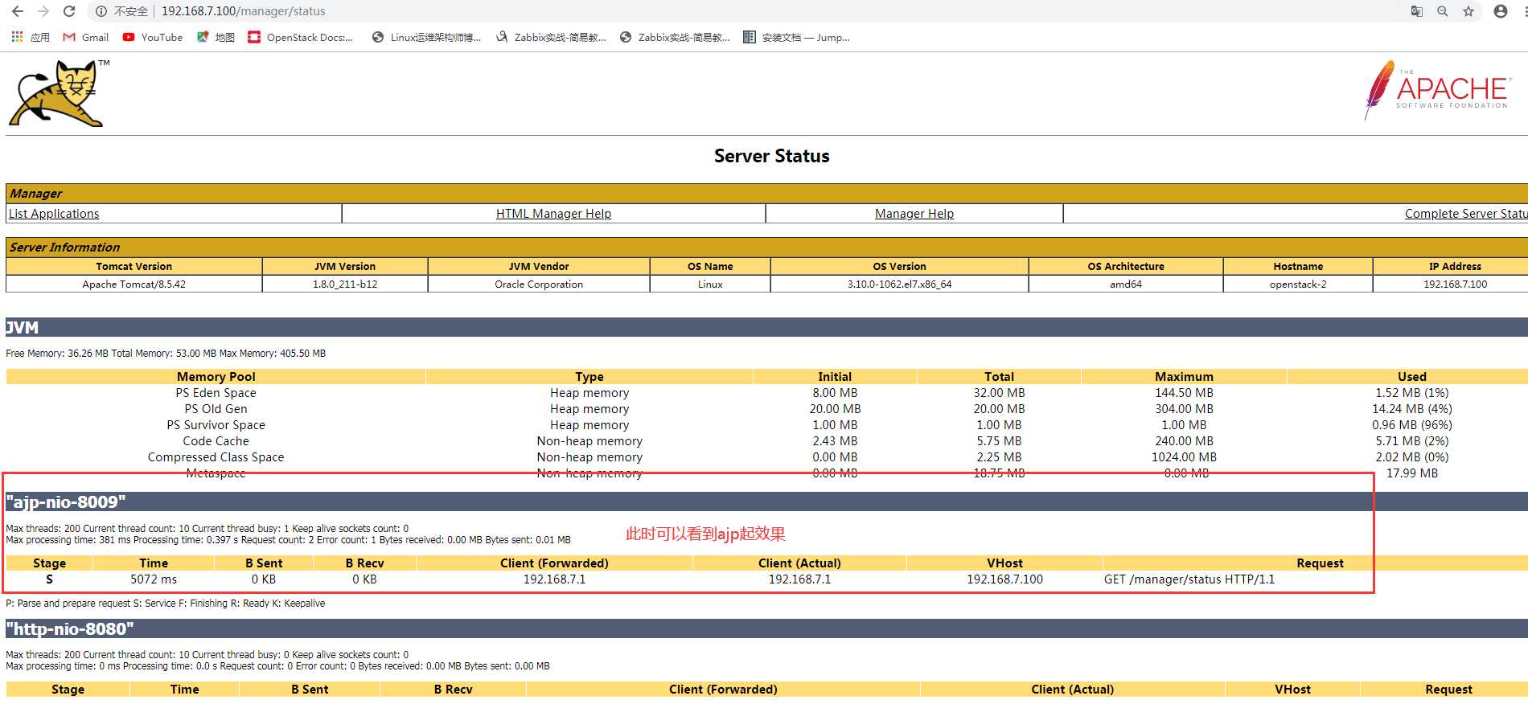1528x704 pixels.
Task: Open the translate page icon
Action: 1417,11
